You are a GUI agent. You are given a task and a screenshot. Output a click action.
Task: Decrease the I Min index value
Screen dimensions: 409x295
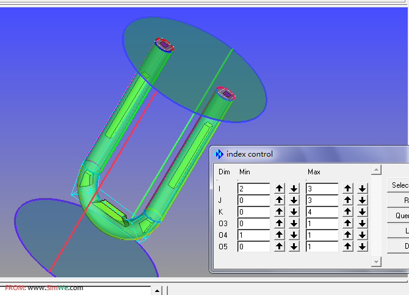coord(294,188)
